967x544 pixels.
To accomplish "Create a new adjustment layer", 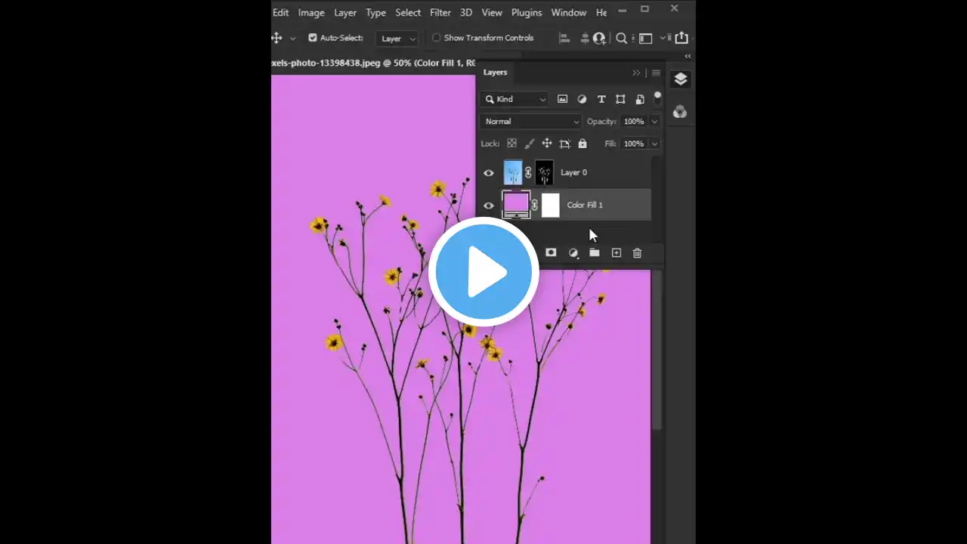I will pyautogui.click(x=573, y=253).
